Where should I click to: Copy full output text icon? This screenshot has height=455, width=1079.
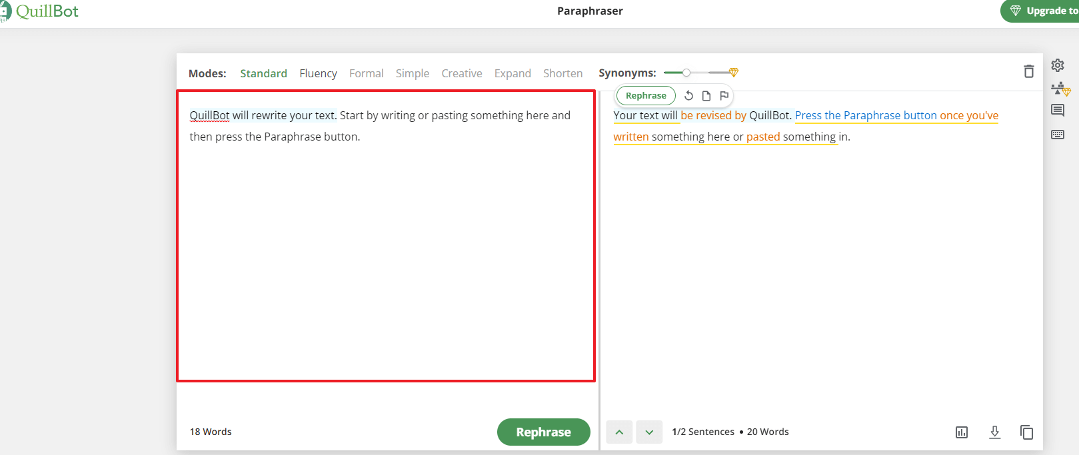tap(1027, 432)
